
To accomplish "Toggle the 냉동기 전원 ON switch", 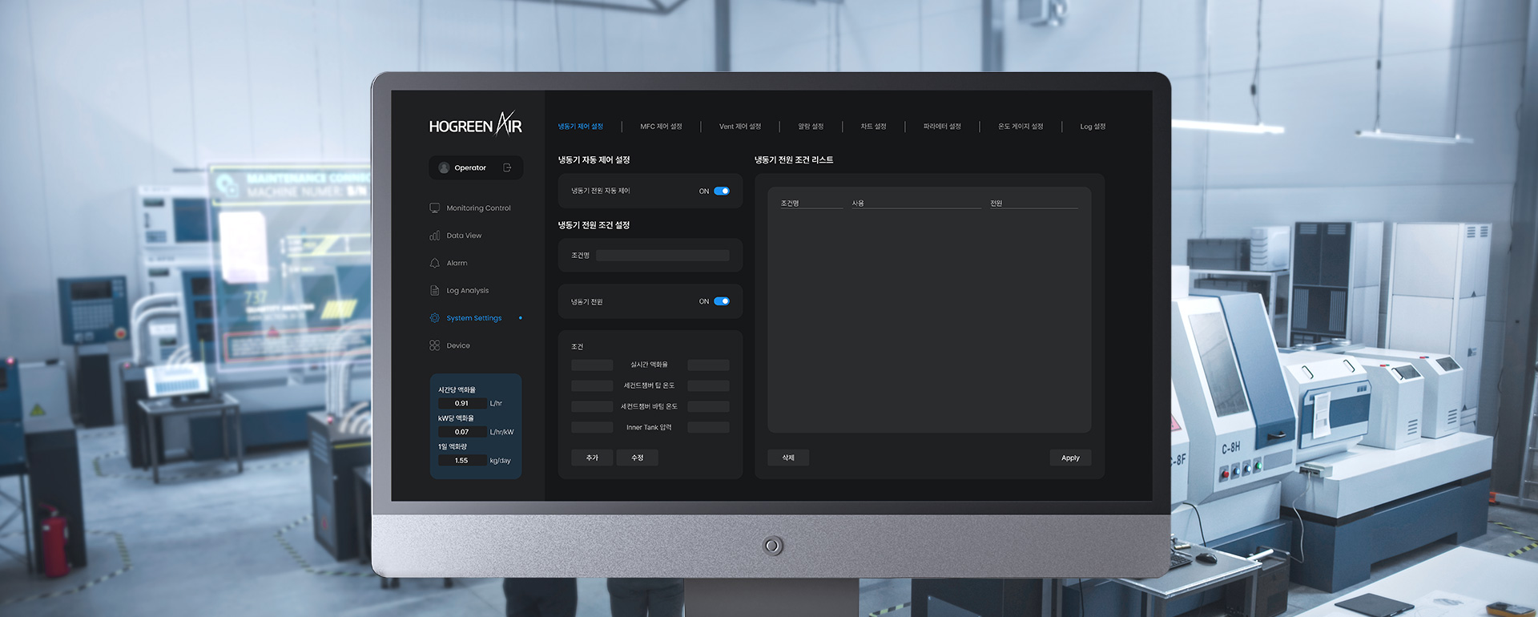I will point(722,301).
